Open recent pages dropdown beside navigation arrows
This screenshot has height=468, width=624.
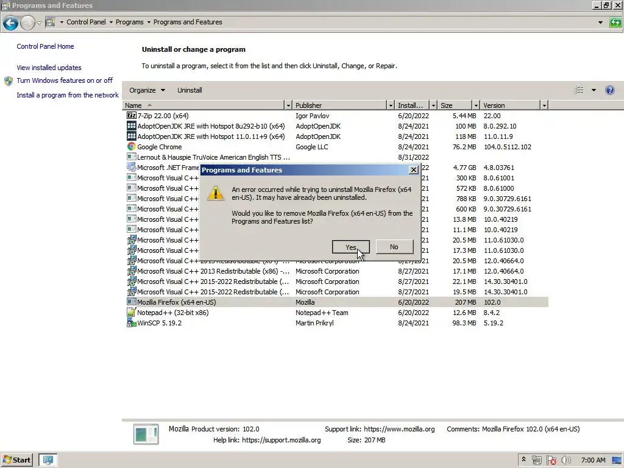[39, 23]
